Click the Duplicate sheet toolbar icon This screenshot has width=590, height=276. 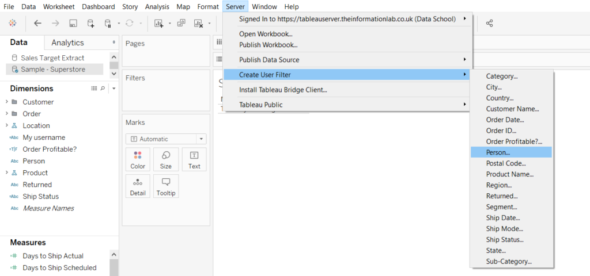coord(181,24)
